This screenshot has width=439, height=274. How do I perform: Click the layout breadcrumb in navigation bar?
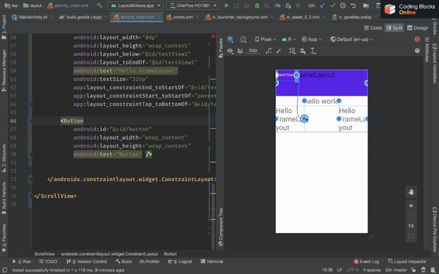point(33,6)
